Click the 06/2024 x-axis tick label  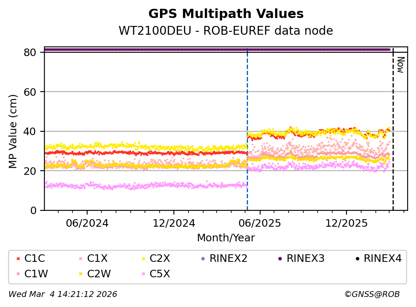tap(87, 223)
